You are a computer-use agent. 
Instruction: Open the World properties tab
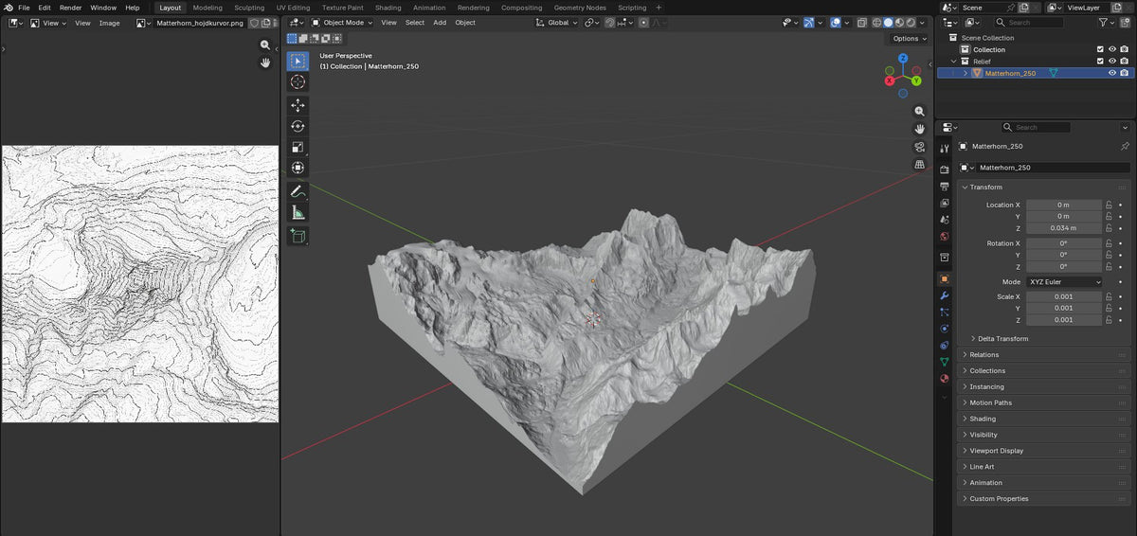(944, 237)
